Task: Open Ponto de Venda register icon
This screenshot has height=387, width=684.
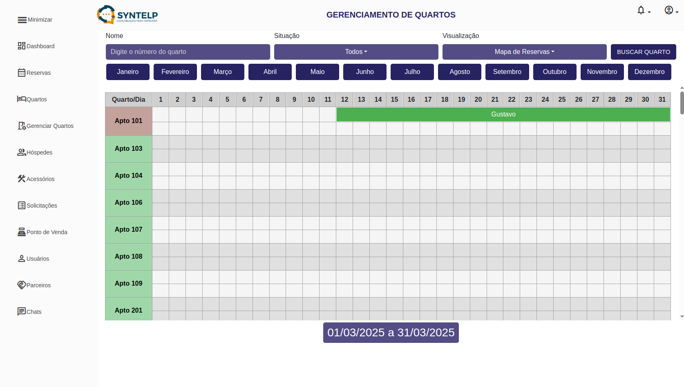Action: pyautogui.click(x=22, y=232)
